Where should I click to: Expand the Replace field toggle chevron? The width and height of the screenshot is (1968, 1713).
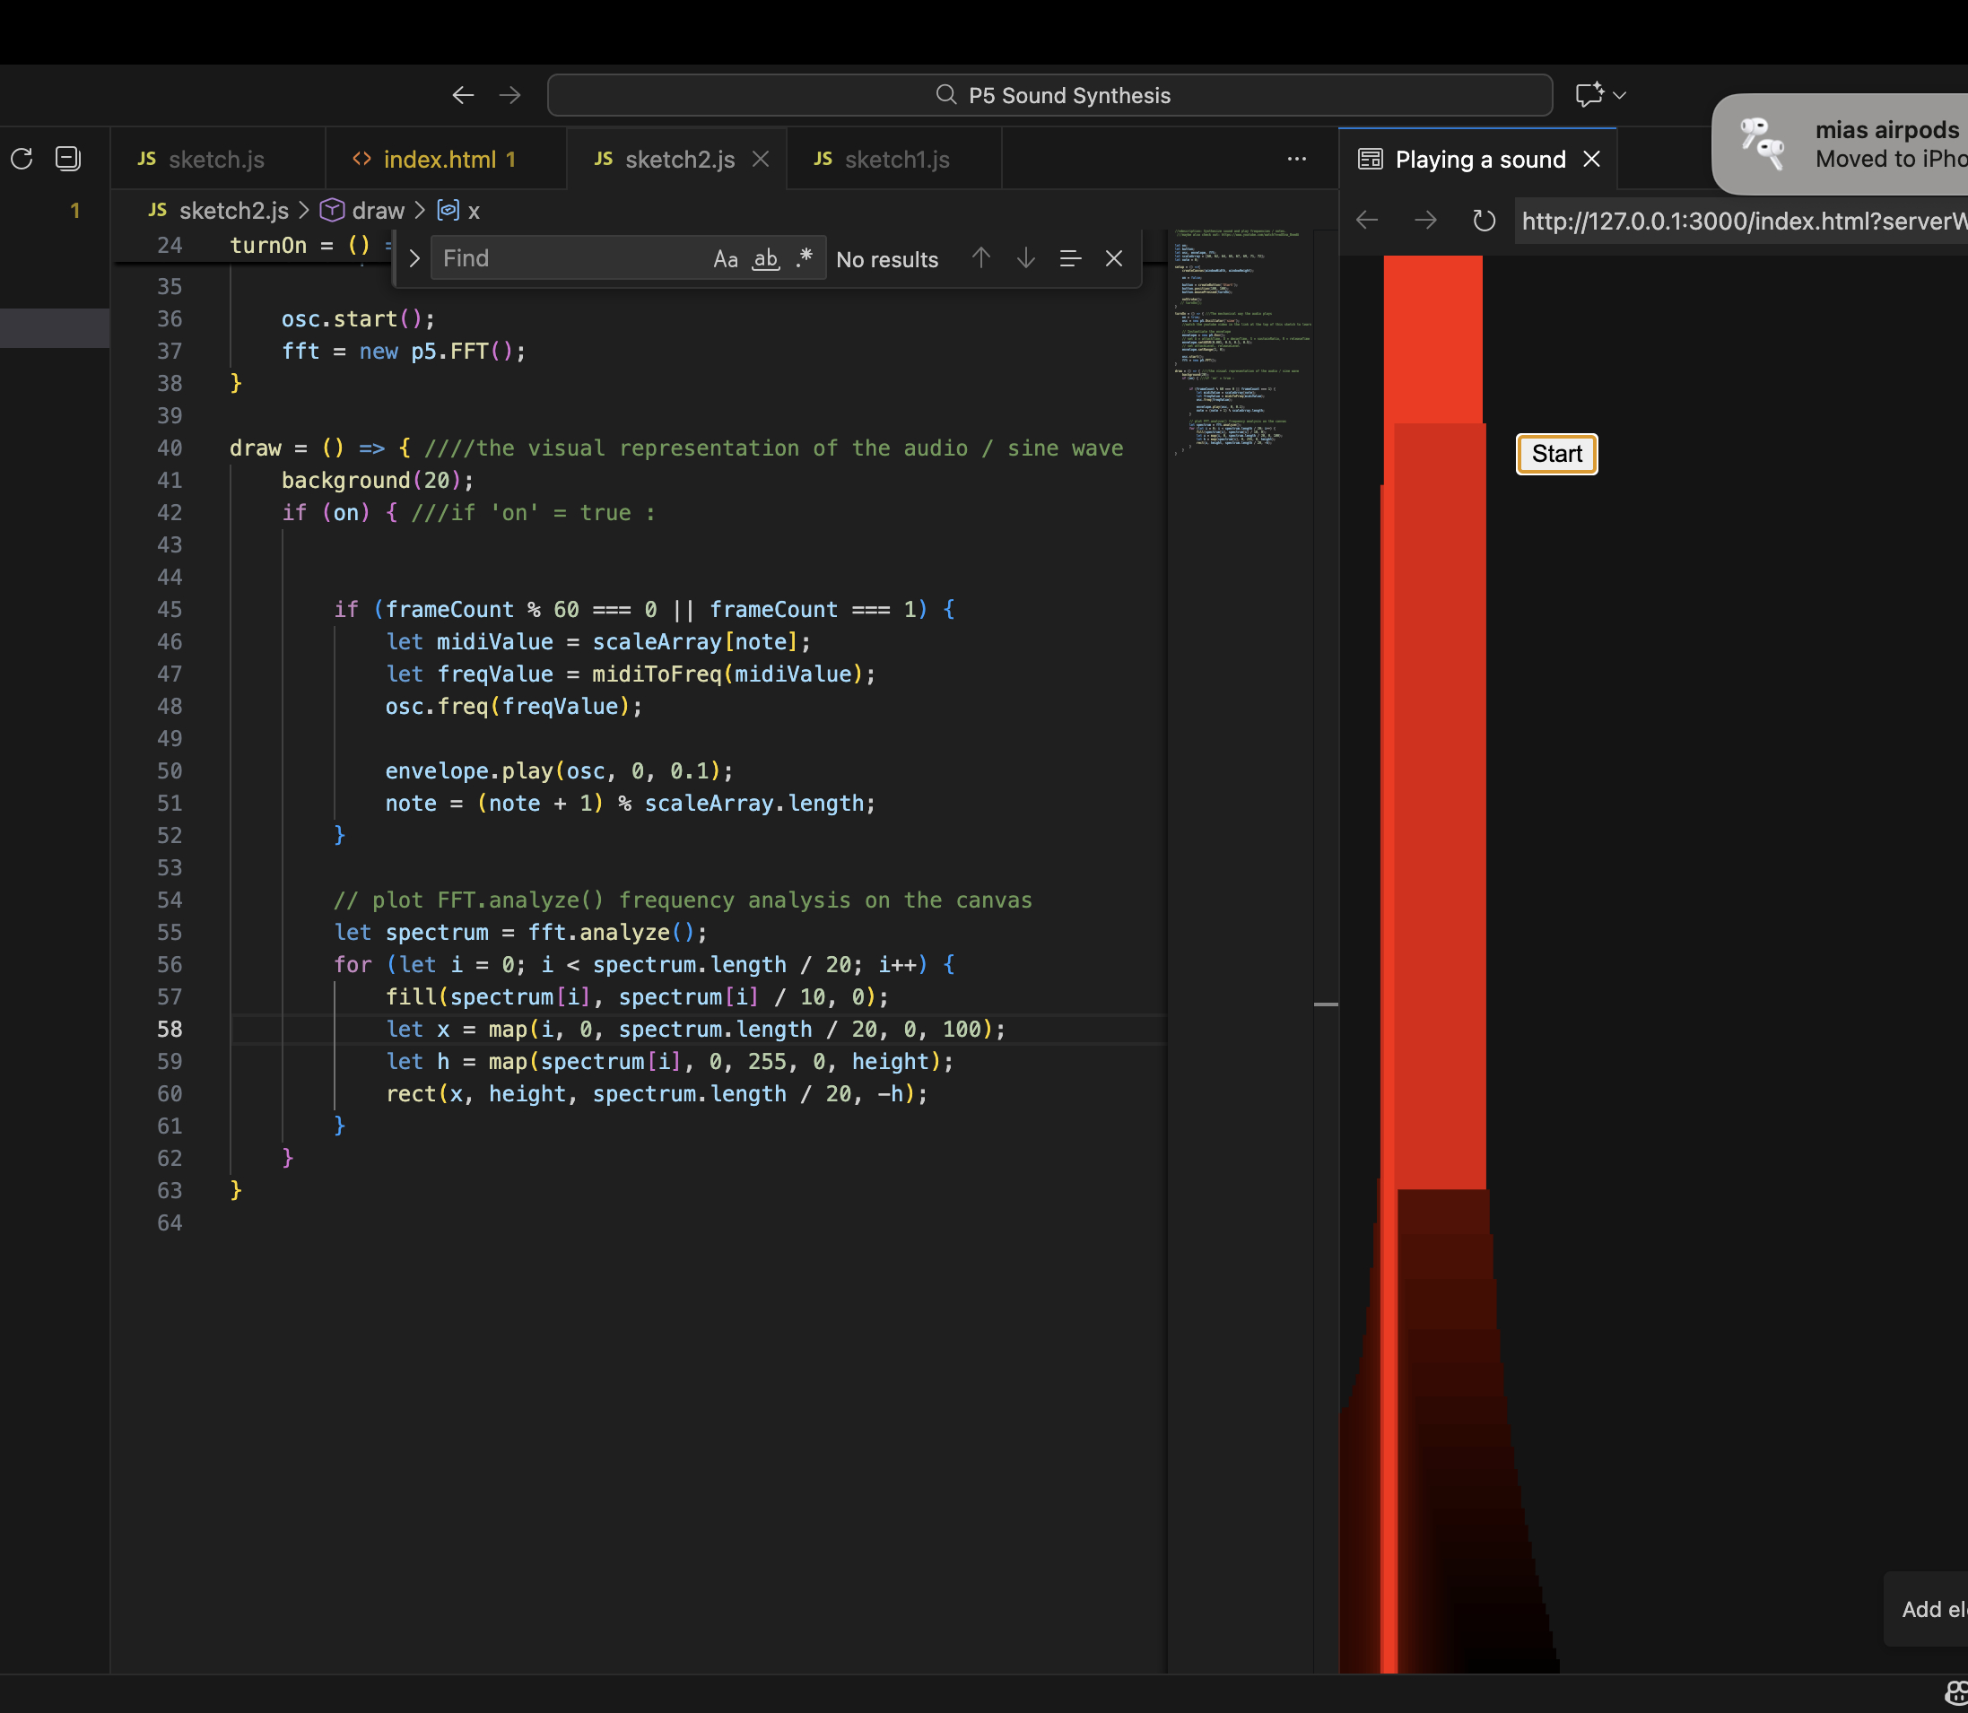coord(414,259)
